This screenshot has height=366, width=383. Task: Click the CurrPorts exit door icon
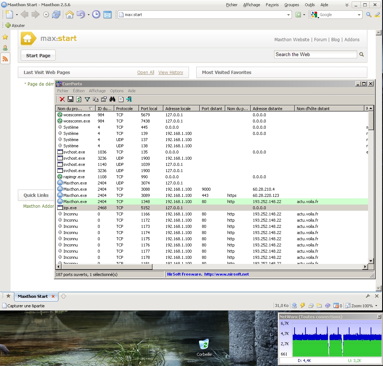[129, 99]
